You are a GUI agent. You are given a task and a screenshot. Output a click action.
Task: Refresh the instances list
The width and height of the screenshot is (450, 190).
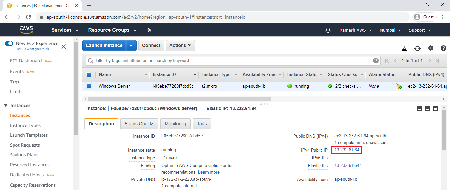(417, 48)
